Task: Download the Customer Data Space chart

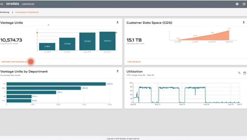Action: pyautogui.click(x=244, y=22)
